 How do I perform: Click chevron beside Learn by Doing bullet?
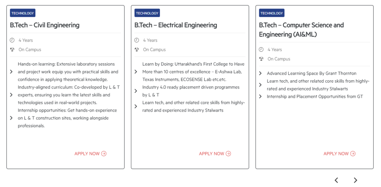(x=136, y=72)
